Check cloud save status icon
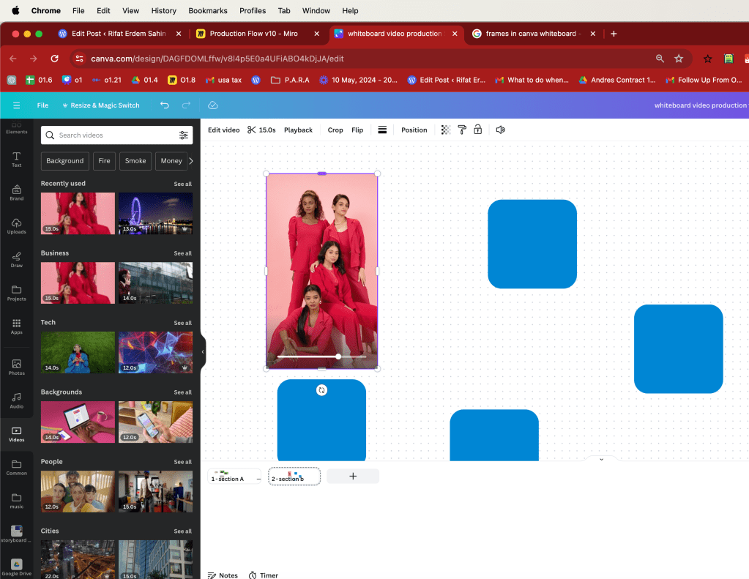The image size is (749, 579). click(x=212, y=105)
